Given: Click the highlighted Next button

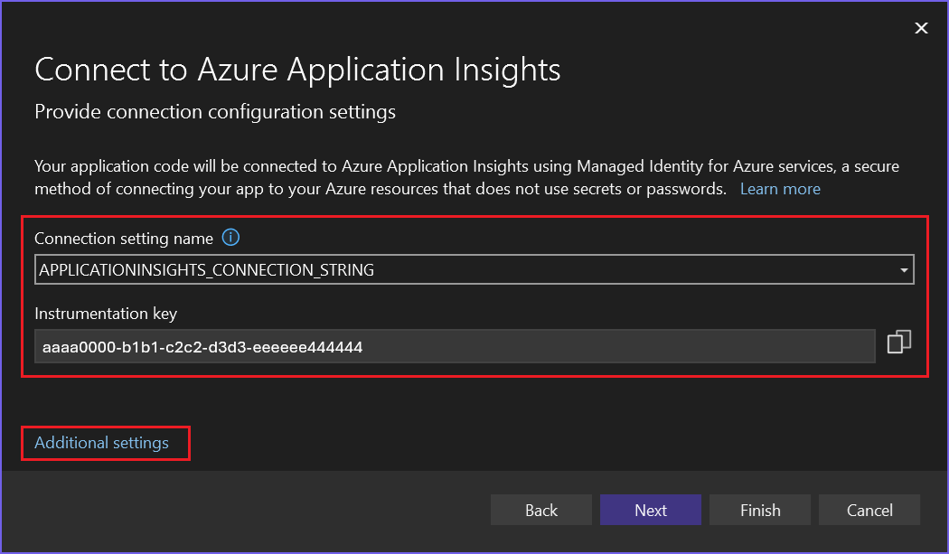Looking at the screenshot, I should (650, 509).
